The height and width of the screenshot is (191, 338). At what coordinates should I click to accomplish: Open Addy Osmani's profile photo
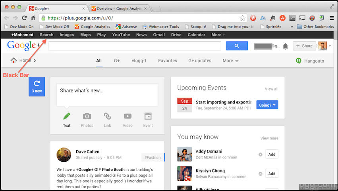click(185, 154)
